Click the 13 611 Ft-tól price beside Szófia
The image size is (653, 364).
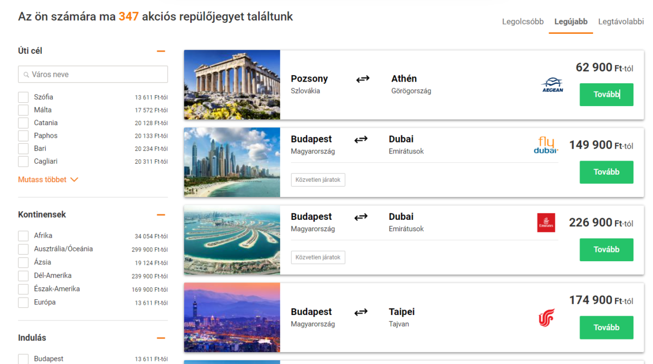(x=151, y=97)
